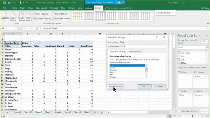Collapse the ribbon with the arrow
This screenshot has width=210, height=118.
coord(208,23)
